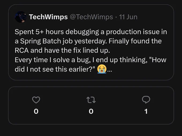182x136 pixels.
Task: Retweet using the repost arrows icon
Action: (x=91, y=100)
